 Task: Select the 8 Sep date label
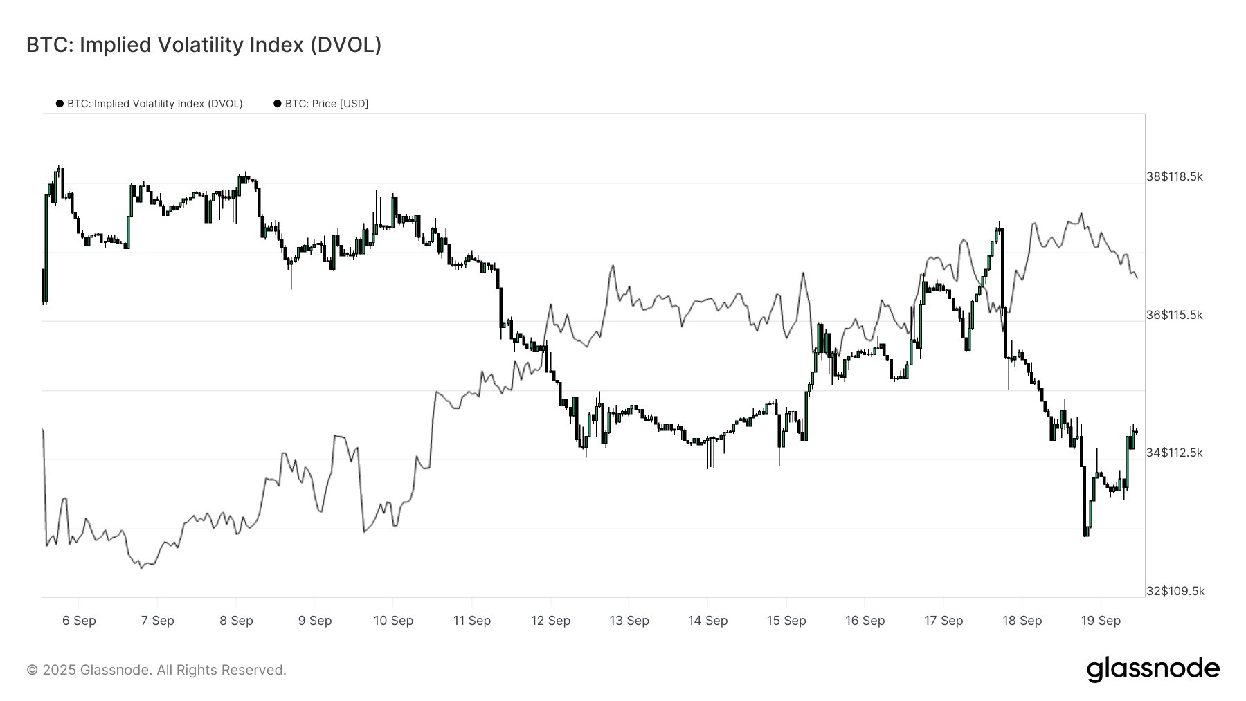[236, 621]
